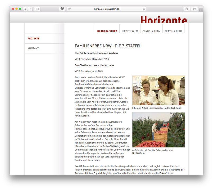This screenshot has width=213, height=189.
Task: Open Reader view icon in address bar
Action: [x=70, y=9]
